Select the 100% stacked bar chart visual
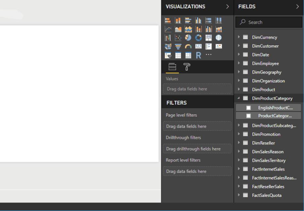Screen dimensions: 304x211 [x=208, y=21]
